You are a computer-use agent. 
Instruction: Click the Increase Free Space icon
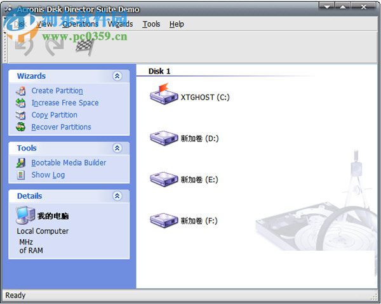pos(21,103)
